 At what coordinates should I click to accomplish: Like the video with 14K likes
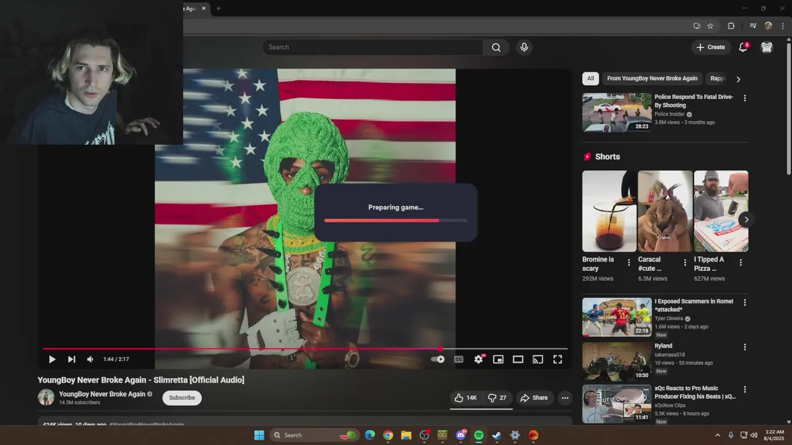coord(465,398)
